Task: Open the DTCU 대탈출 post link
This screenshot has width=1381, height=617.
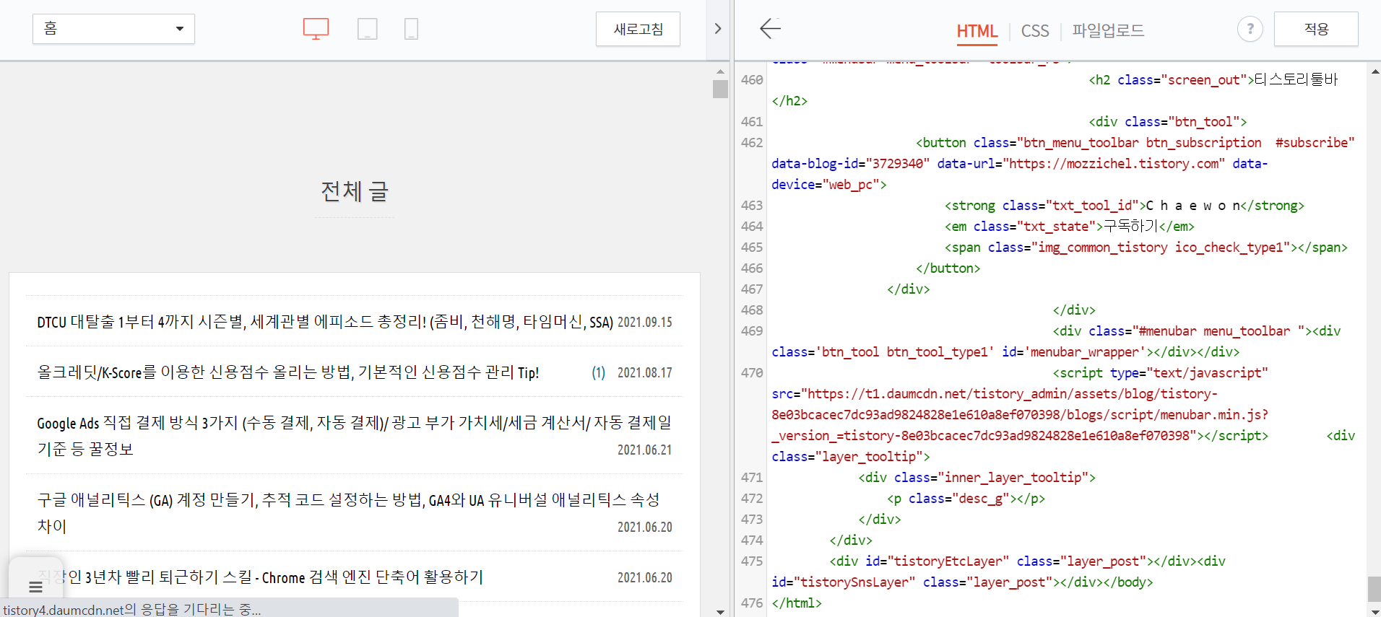Action: point(325,322)
